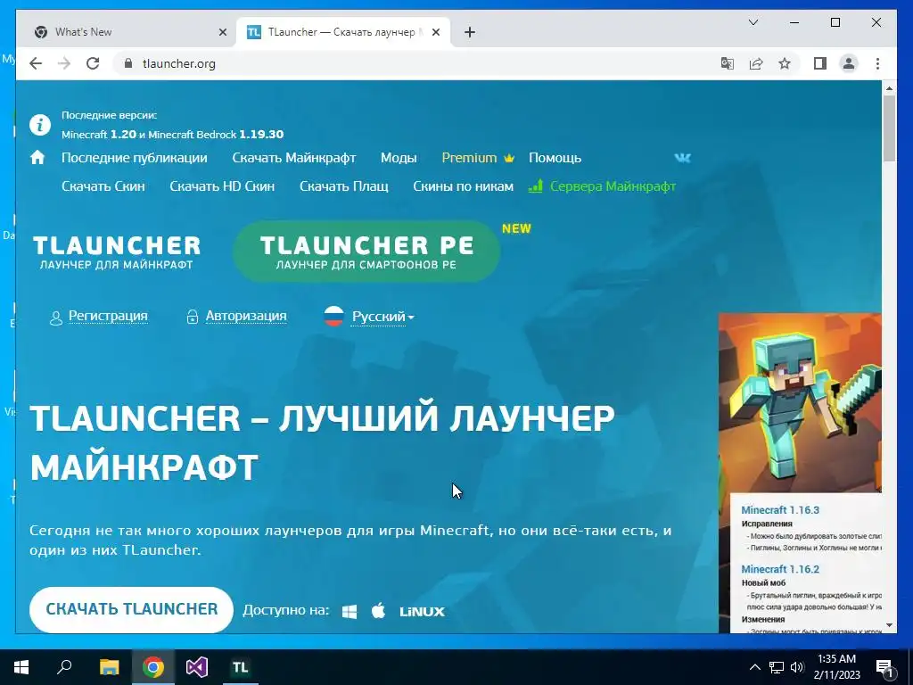Show hidden tray icons chevron
Screen dimensions: 913x685
(x=754, y=667)
